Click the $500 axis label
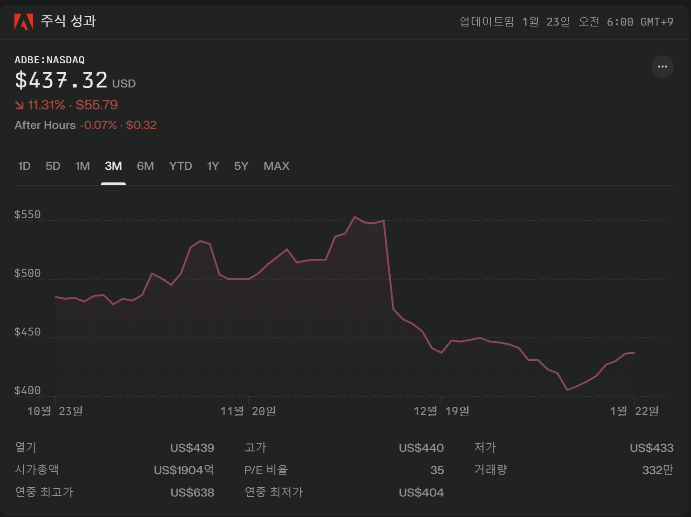This screenshot has height=517, width=691. click(x=27, y=273)
